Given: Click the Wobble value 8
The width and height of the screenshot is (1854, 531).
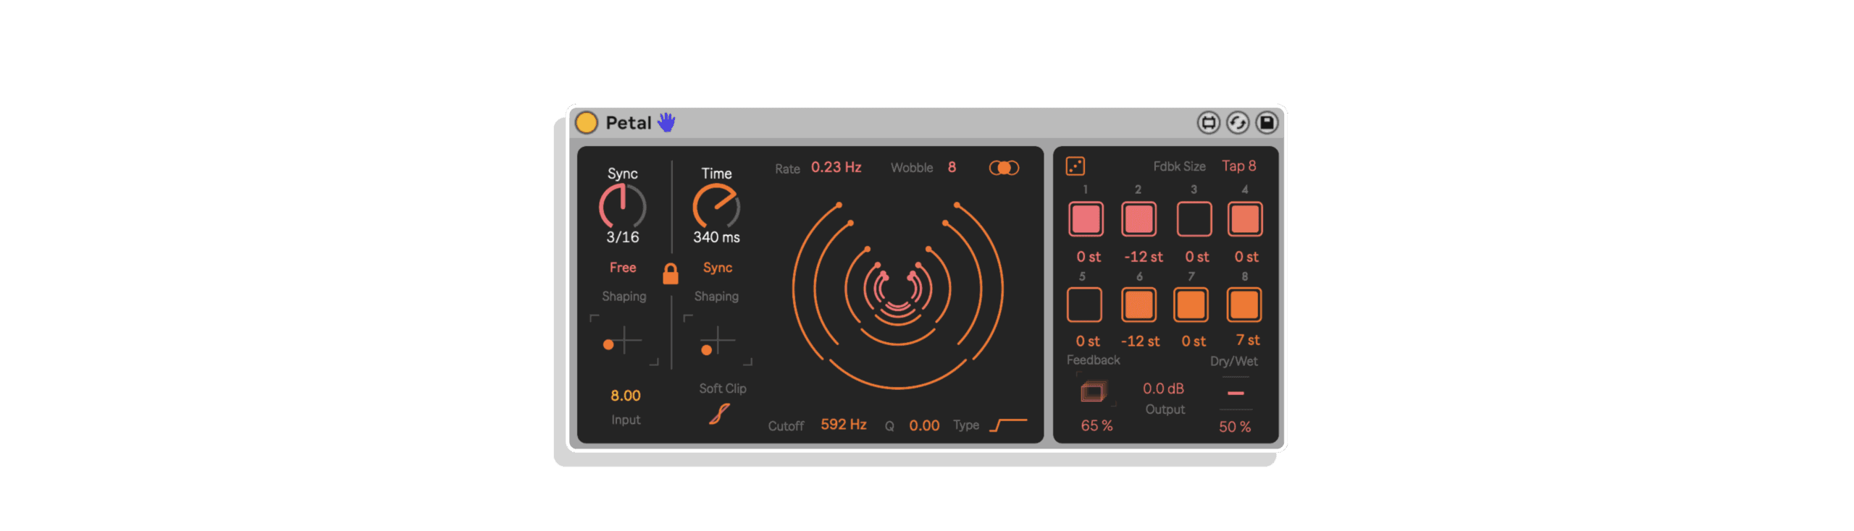Looking at the screenshot, I should (x=952, y=167).
